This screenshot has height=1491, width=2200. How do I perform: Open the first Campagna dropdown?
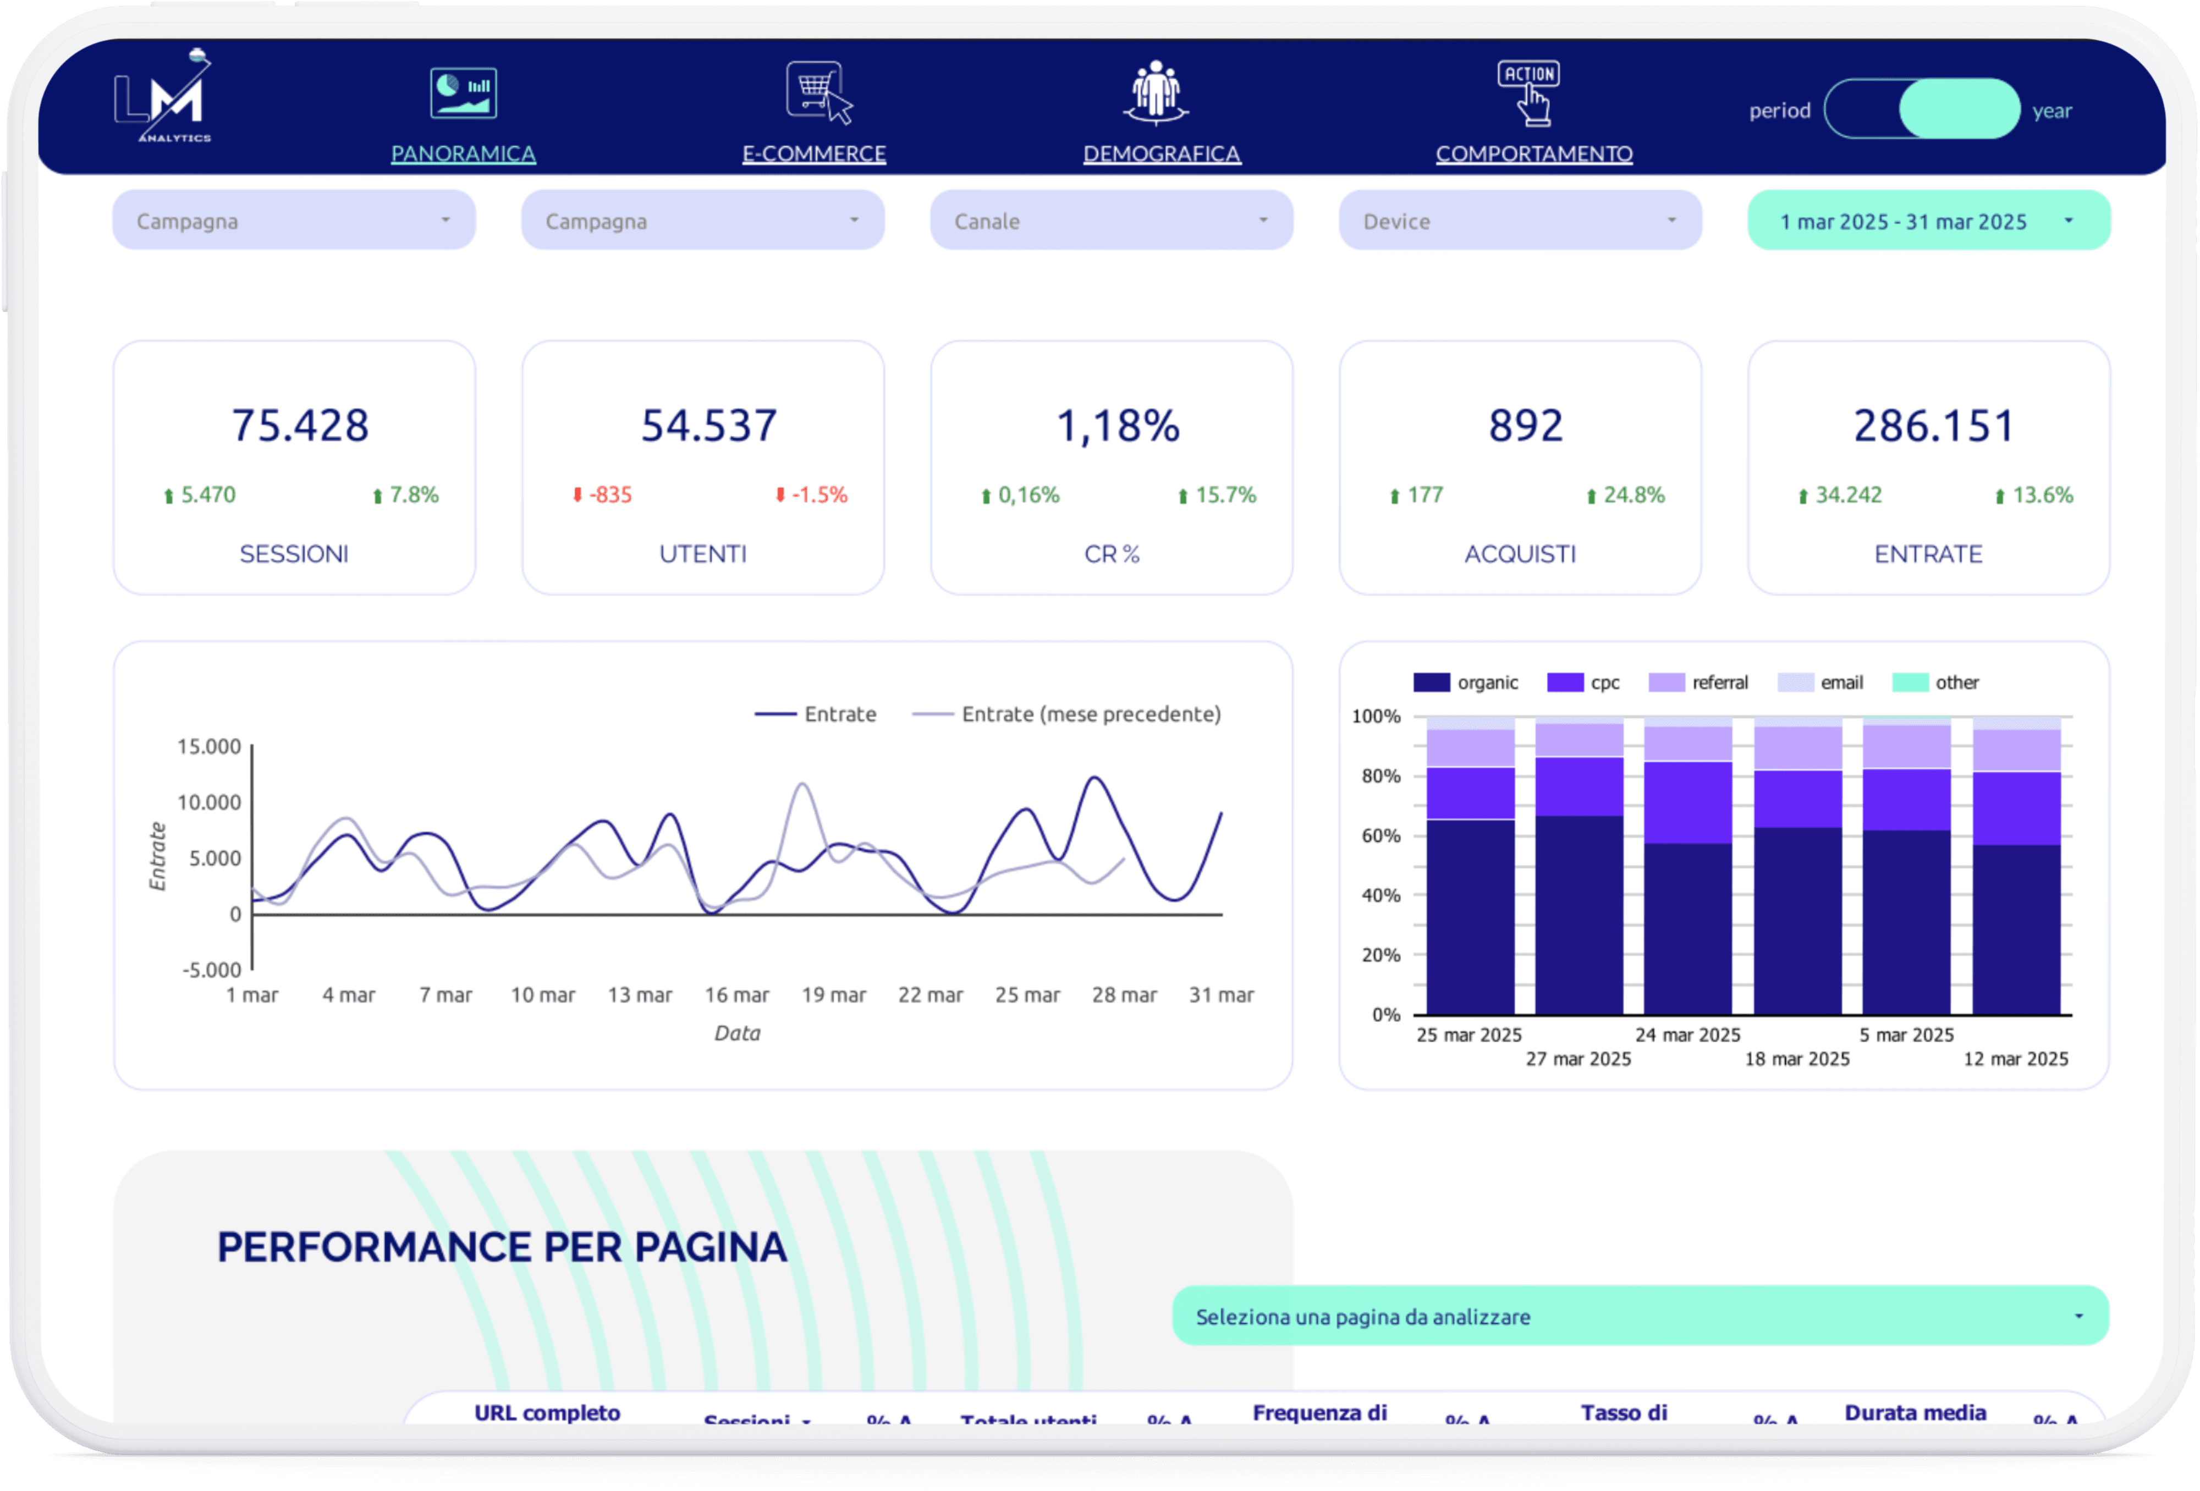294,221
